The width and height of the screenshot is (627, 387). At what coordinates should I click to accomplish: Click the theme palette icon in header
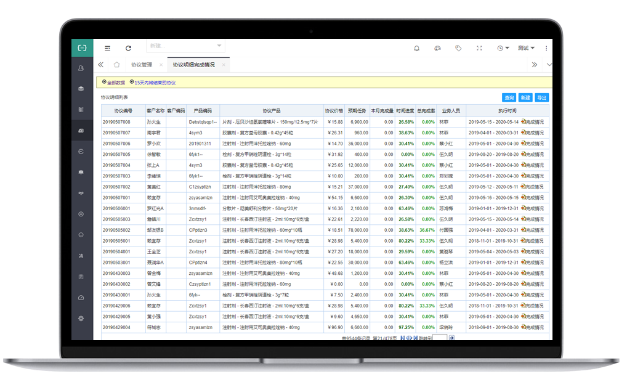point(437,48)
